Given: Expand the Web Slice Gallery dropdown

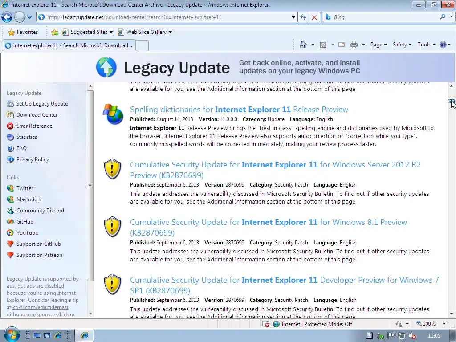Looking at the screenshot, I should 170,32.
